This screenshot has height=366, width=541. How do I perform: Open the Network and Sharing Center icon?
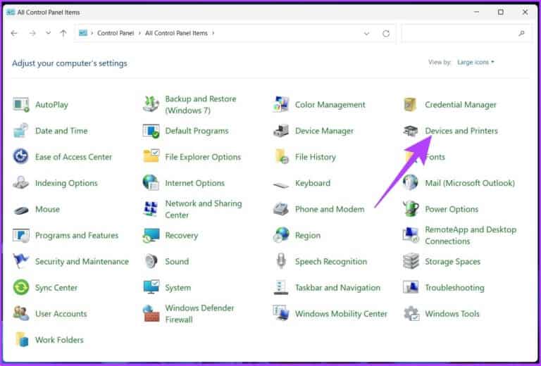coord(151,209)
